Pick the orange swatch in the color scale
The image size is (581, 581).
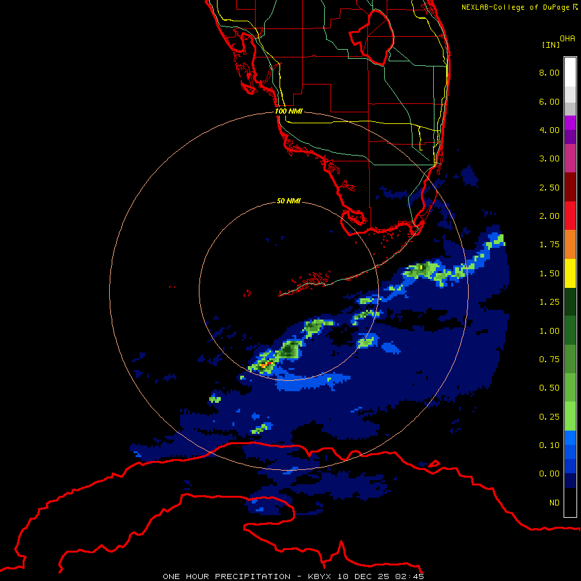(570, 245)
